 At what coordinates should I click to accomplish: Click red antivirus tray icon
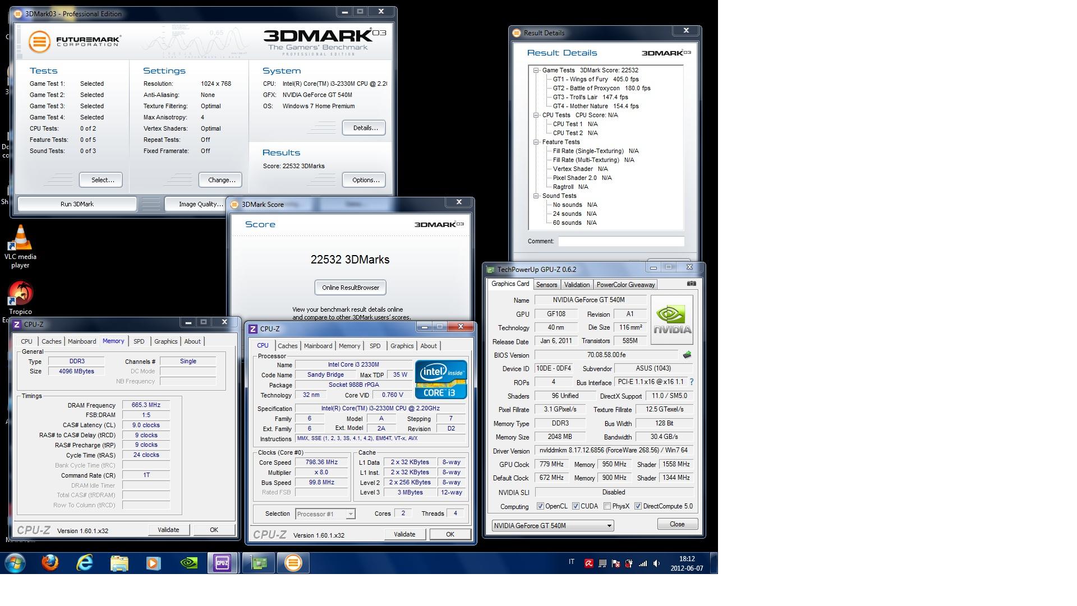click(588, 563)
